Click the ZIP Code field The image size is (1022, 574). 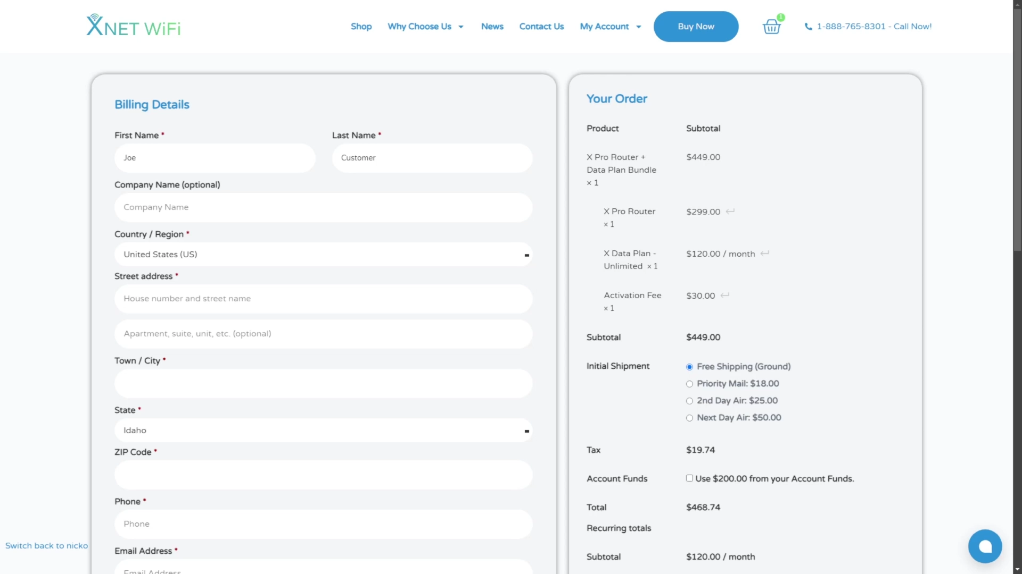[323, 475]
